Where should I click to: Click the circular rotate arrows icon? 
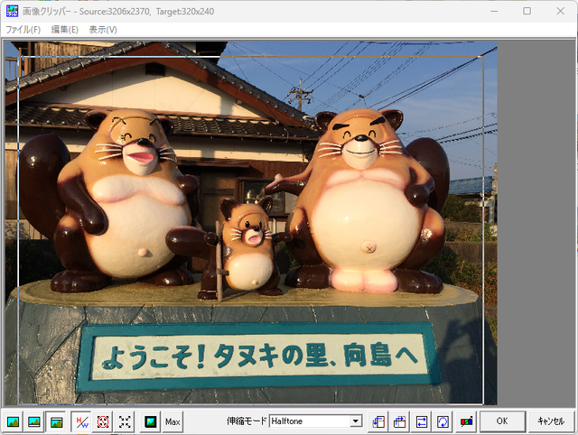pyautogui.click(x=443, y=421)
